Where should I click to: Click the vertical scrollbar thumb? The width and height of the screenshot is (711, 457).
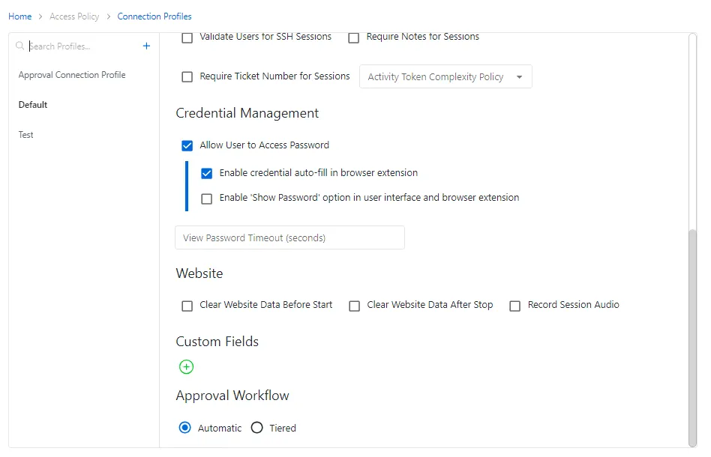point(692,337)
